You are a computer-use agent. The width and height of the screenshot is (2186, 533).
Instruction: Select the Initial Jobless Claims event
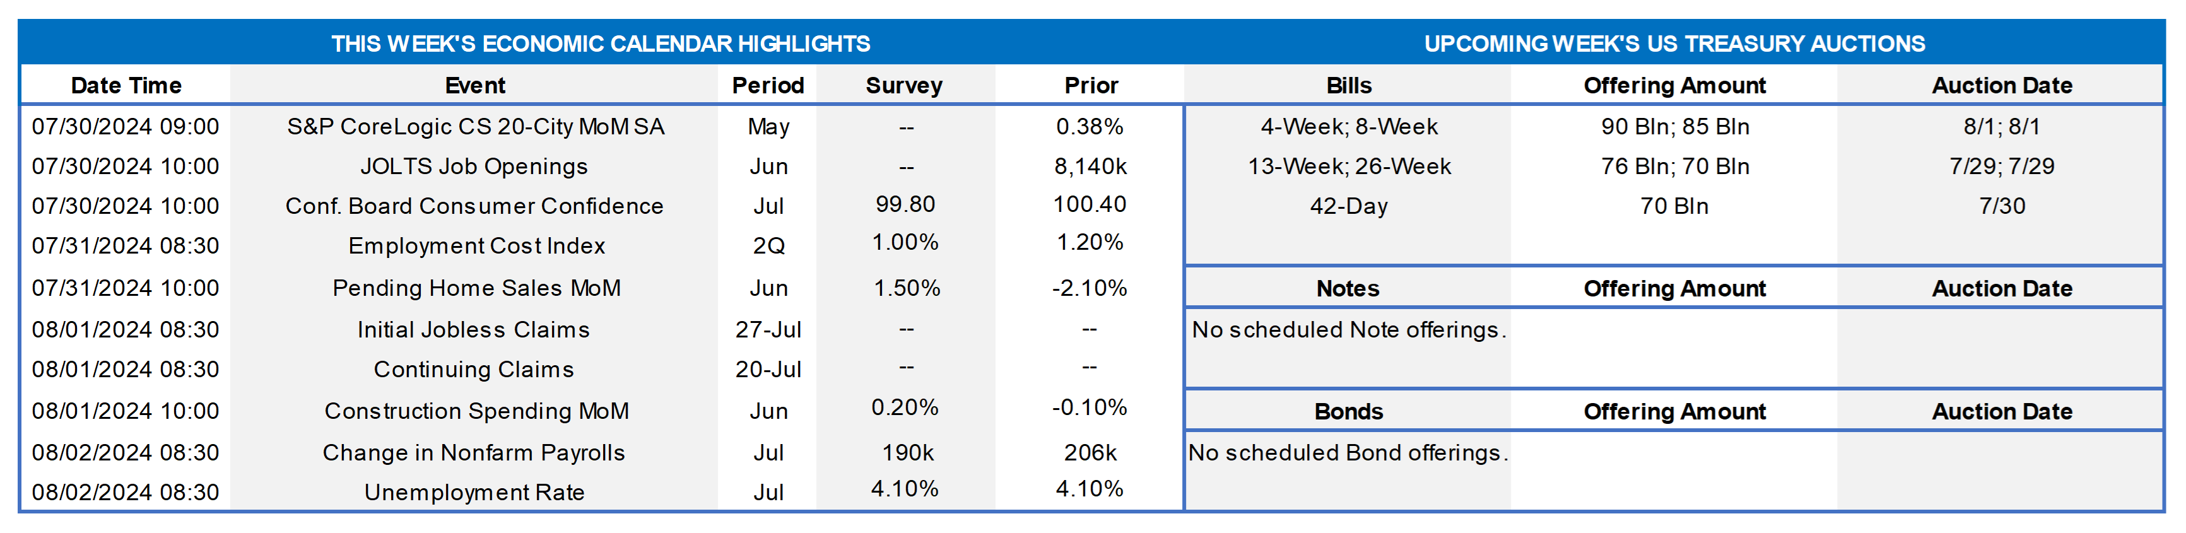click(x=473, y=329)
